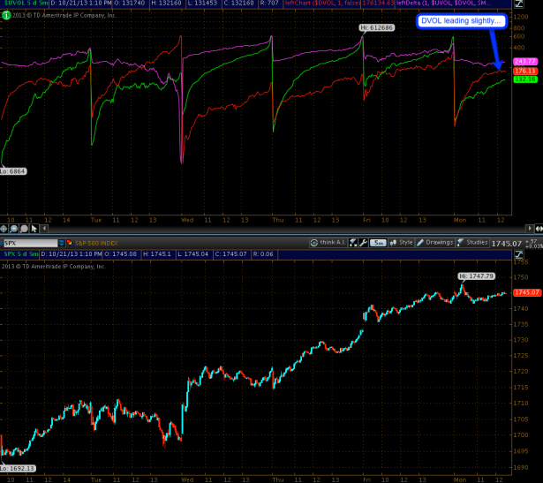Open the Style menu
The height and width of the screenshot is (483, 543).
coord(401,243)
